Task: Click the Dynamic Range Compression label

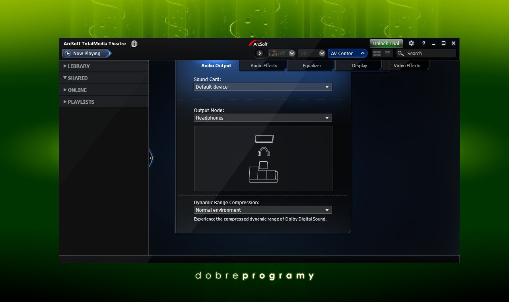Action: [x=226, y=202]
